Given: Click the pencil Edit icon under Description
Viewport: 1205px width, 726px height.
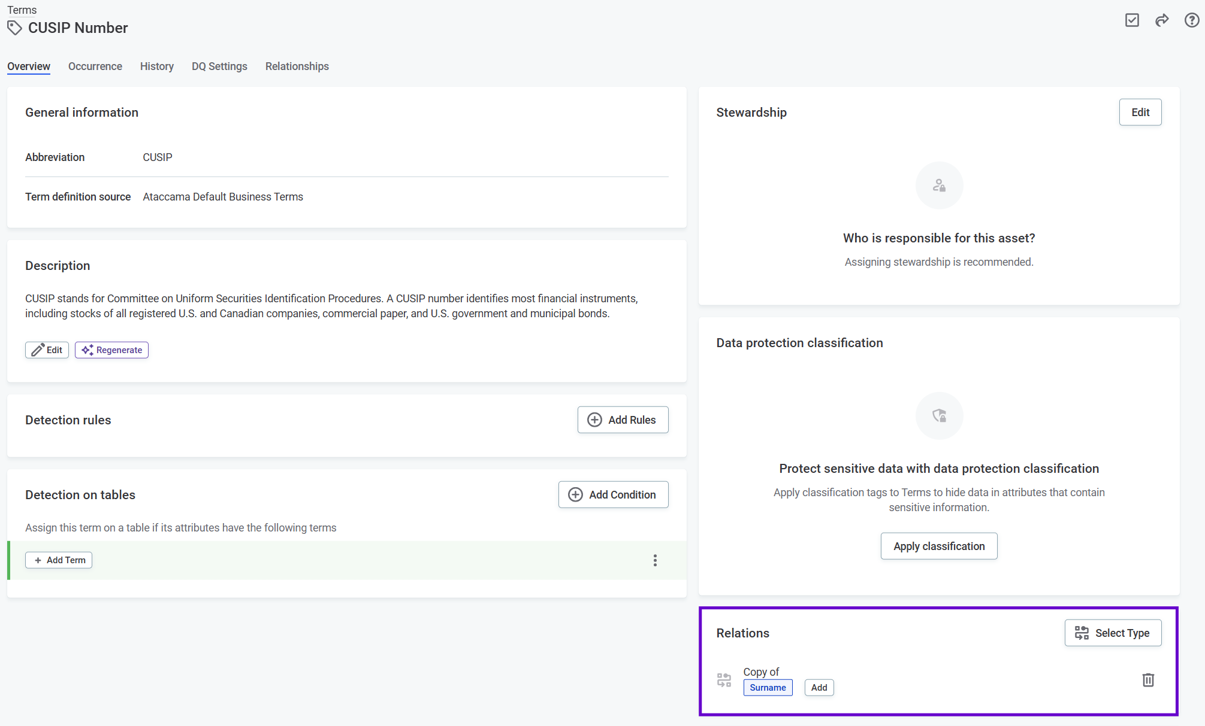Looking at the screenshot, I should point(38,350).
